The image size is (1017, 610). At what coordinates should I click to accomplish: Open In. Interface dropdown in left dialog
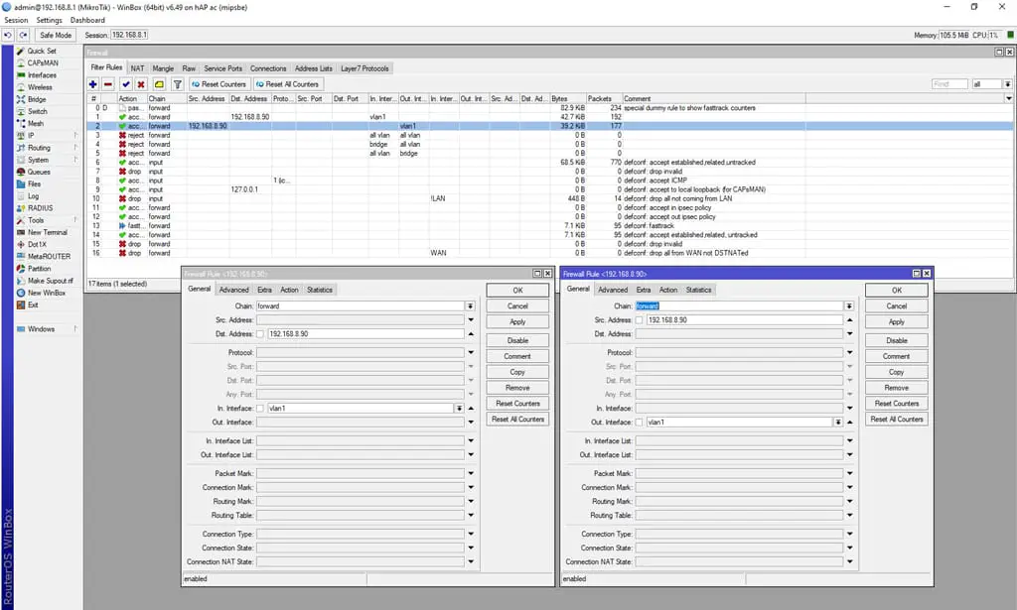(x=459, y=409)
